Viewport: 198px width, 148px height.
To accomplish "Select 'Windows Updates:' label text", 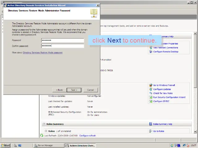I will tap(57, 96).
